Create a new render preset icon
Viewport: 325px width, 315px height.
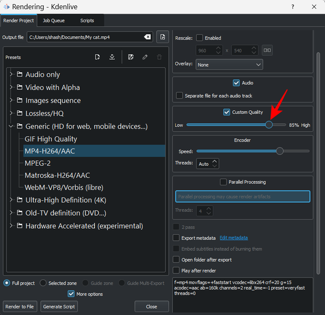click(97, 57)
